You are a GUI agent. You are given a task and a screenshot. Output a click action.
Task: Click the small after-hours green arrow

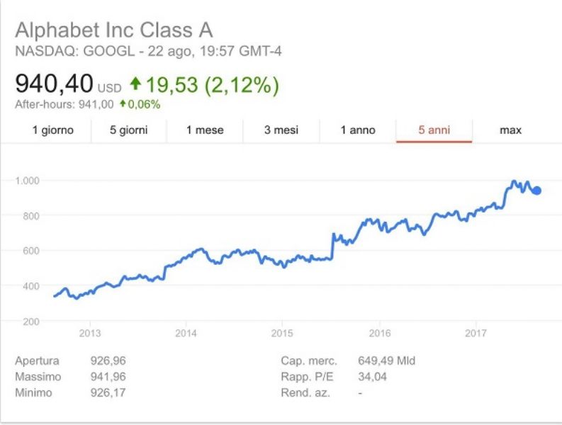123,104
